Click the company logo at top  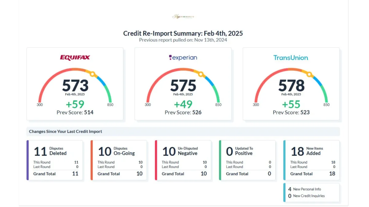coord(183,17)
